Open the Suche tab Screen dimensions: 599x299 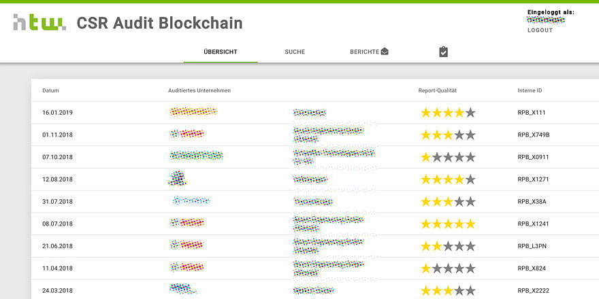295,52
